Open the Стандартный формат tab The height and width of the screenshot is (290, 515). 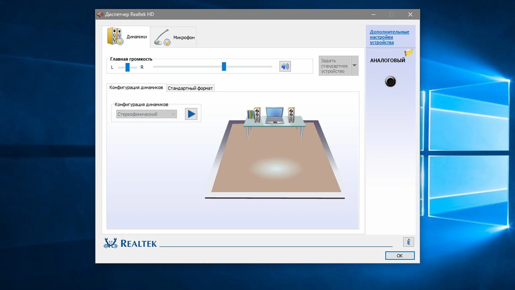(x=190, y=88)
